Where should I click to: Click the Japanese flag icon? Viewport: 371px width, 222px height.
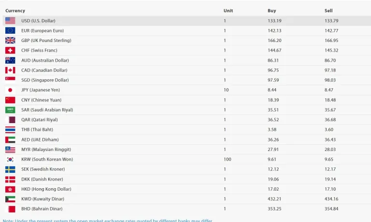coord(10,90)
